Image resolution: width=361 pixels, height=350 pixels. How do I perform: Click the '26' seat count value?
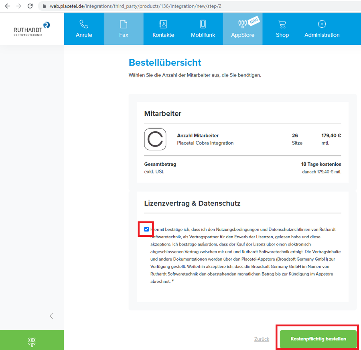295,136
